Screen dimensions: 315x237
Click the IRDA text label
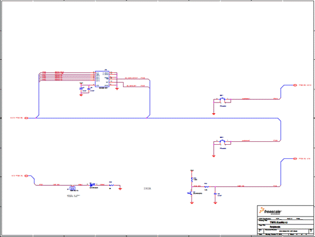click(148, 189)
